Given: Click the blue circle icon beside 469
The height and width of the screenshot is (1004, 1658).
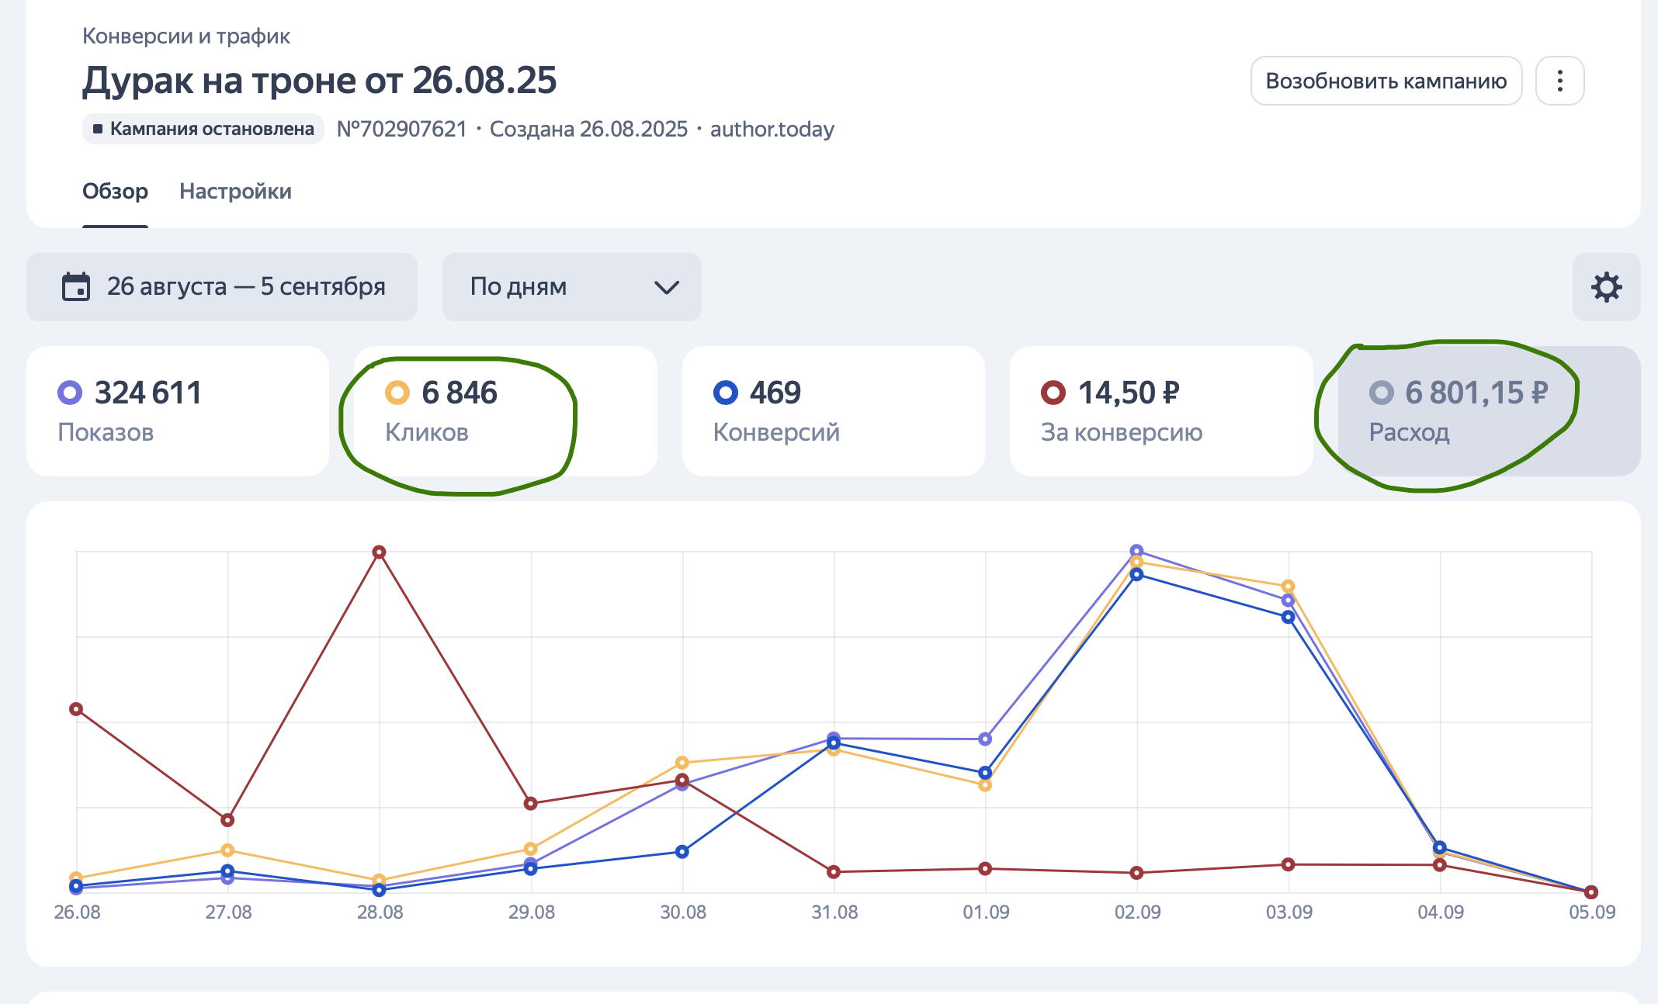Looking at the screenshot, I should [726, 393].
